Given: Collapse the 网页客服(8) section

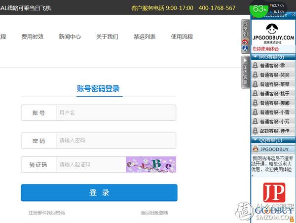Looking at the screenshot, I should (x=273, y=57).
